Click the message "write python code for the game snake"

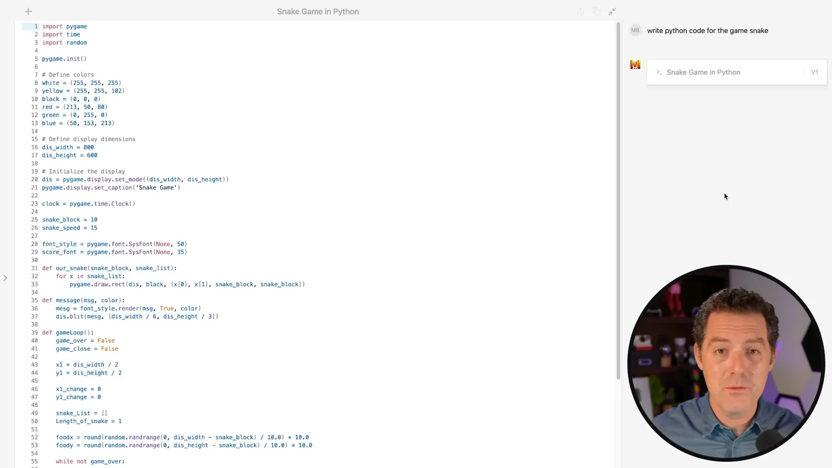pos(707,31)
